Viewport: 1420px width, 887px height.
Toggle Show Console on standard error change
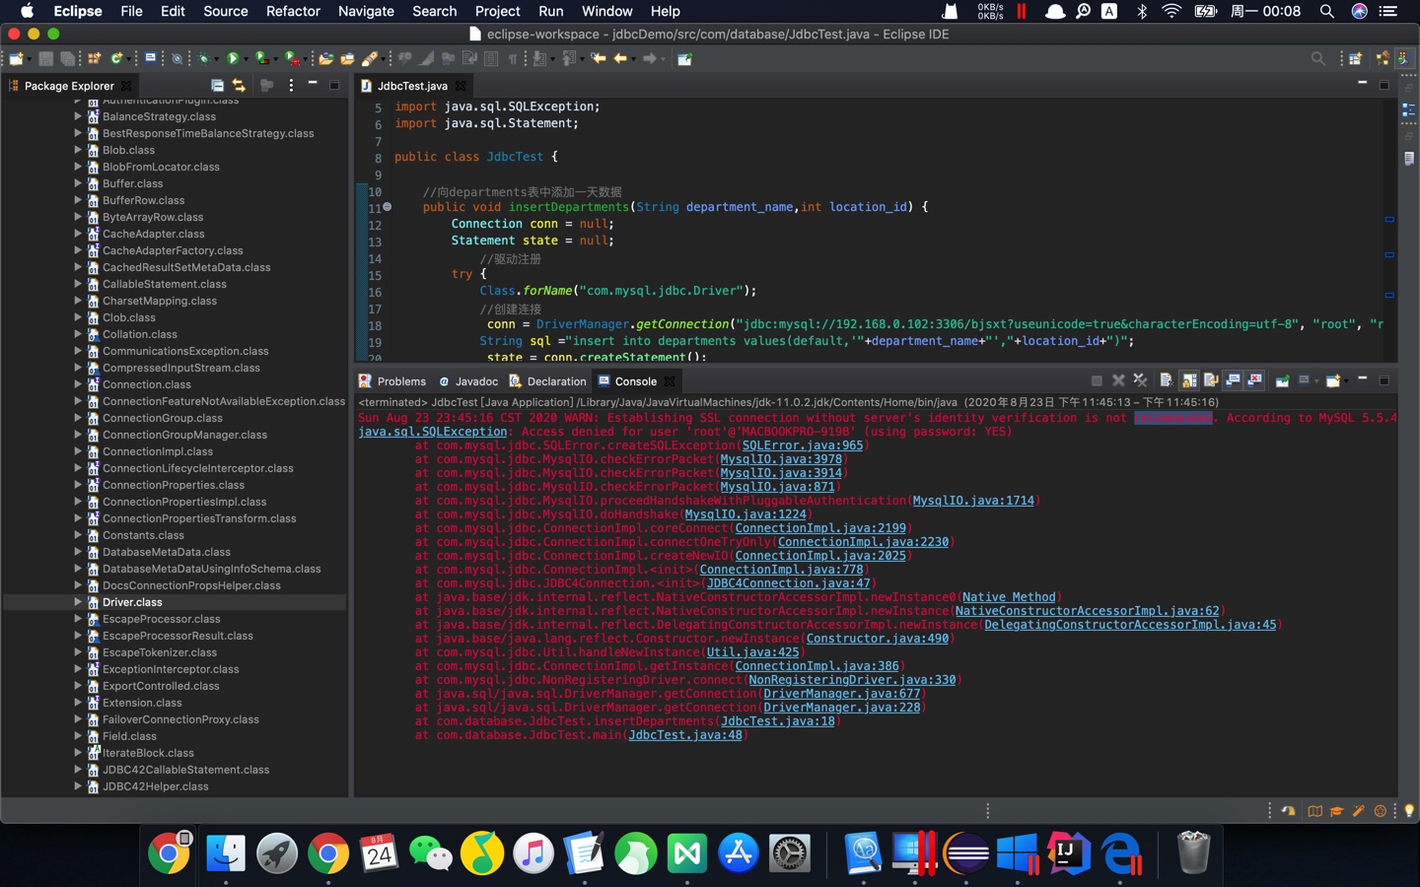click(x=1254, y=380)
